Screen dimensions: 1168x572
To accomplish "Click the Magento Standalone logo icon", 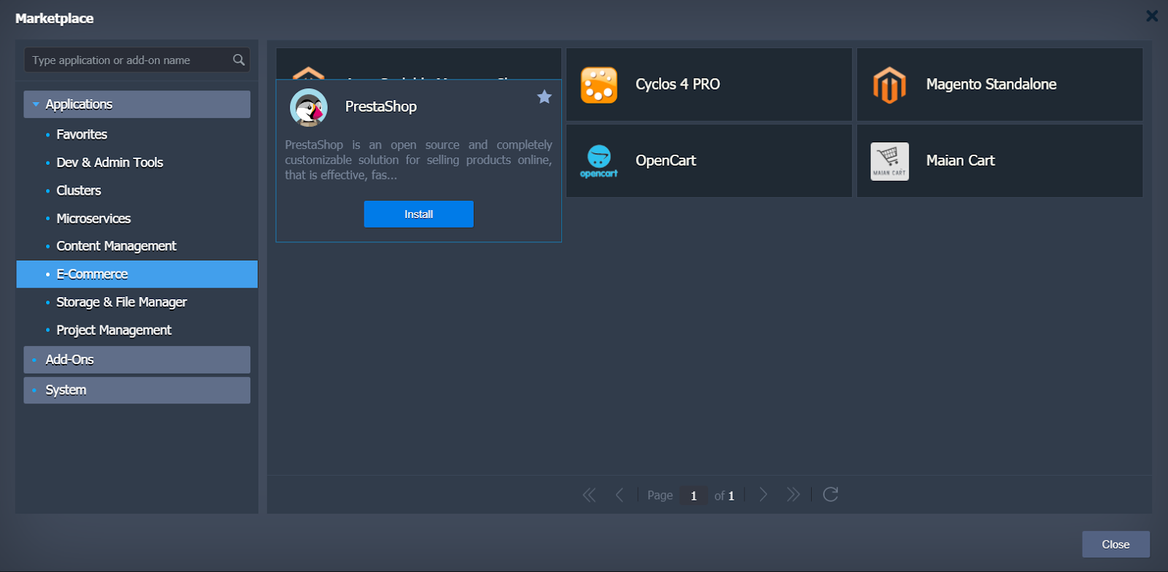I will [x=889, y=85].
